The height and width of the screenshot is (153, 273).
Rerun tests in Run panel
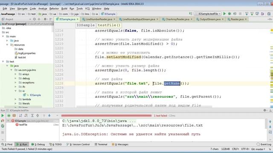click(3, 115)
